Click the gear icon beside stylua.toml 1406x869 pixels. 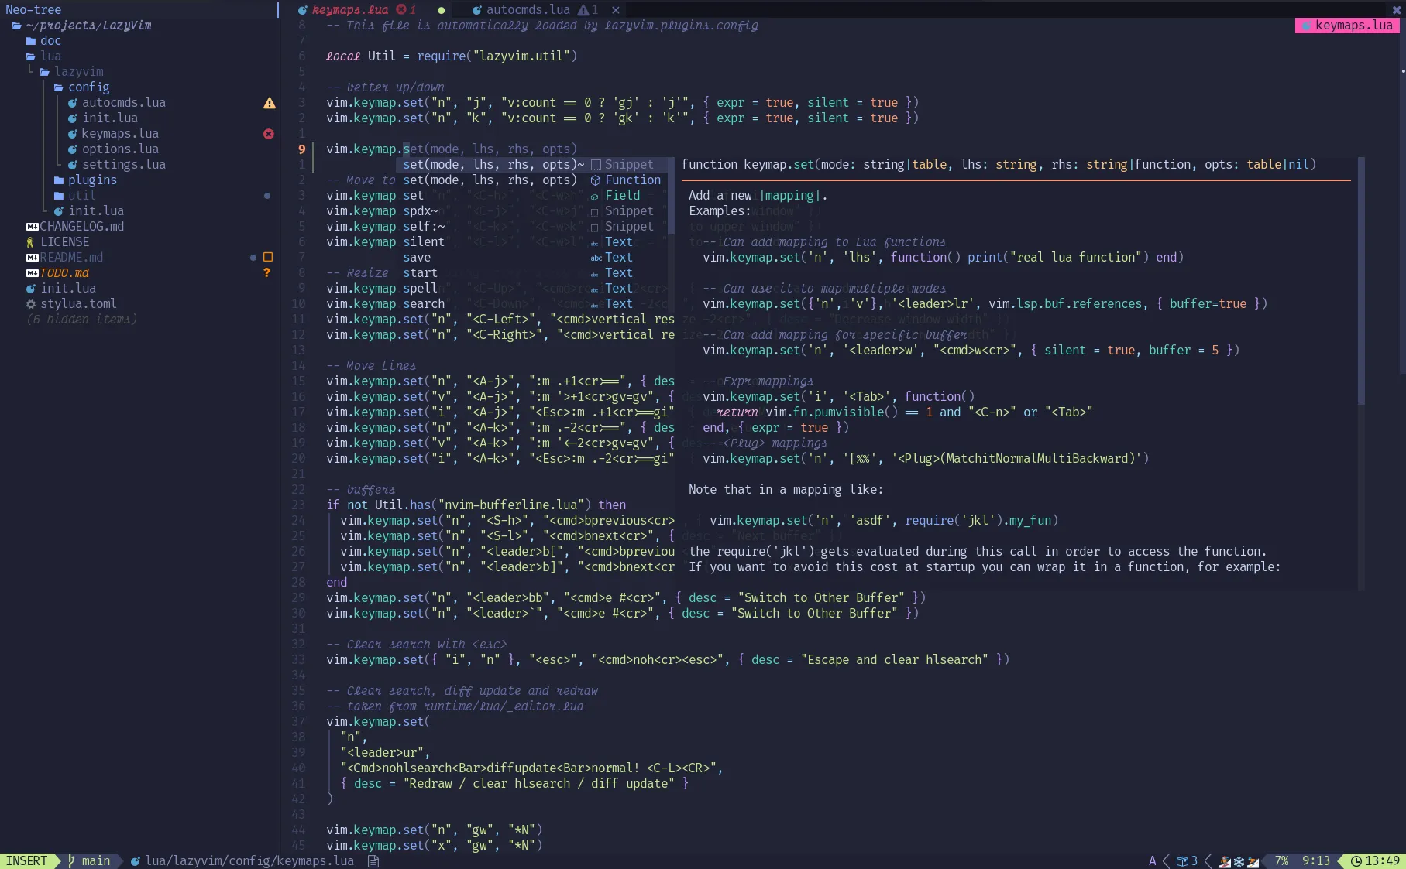(31, 304)
